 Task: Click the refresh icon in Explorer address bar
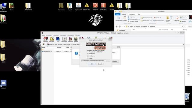coord(184,26)
